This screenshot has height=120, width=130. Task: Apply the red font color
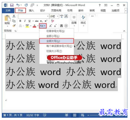coord(35,26)
